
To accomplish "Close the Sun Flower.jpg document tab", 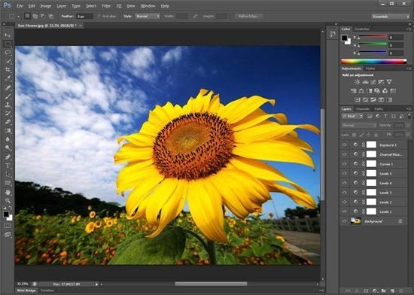I will pos(81,26).
